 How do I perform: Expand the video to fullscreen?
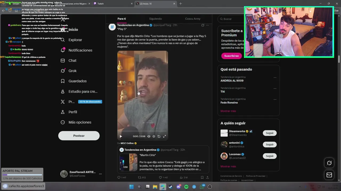[164, 136]
